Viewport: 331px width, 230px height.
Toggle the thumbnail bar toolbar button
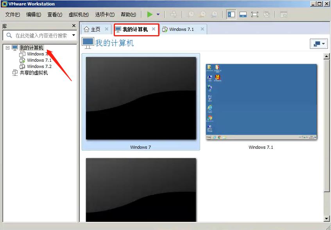[243, 14]
